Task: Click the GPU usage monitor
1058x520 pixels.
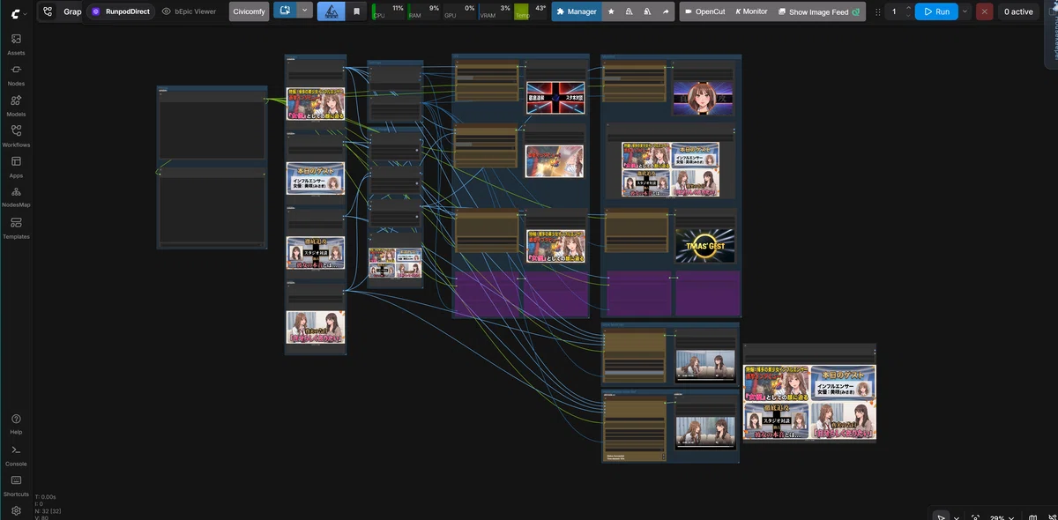Action: (x=459, y=11)
